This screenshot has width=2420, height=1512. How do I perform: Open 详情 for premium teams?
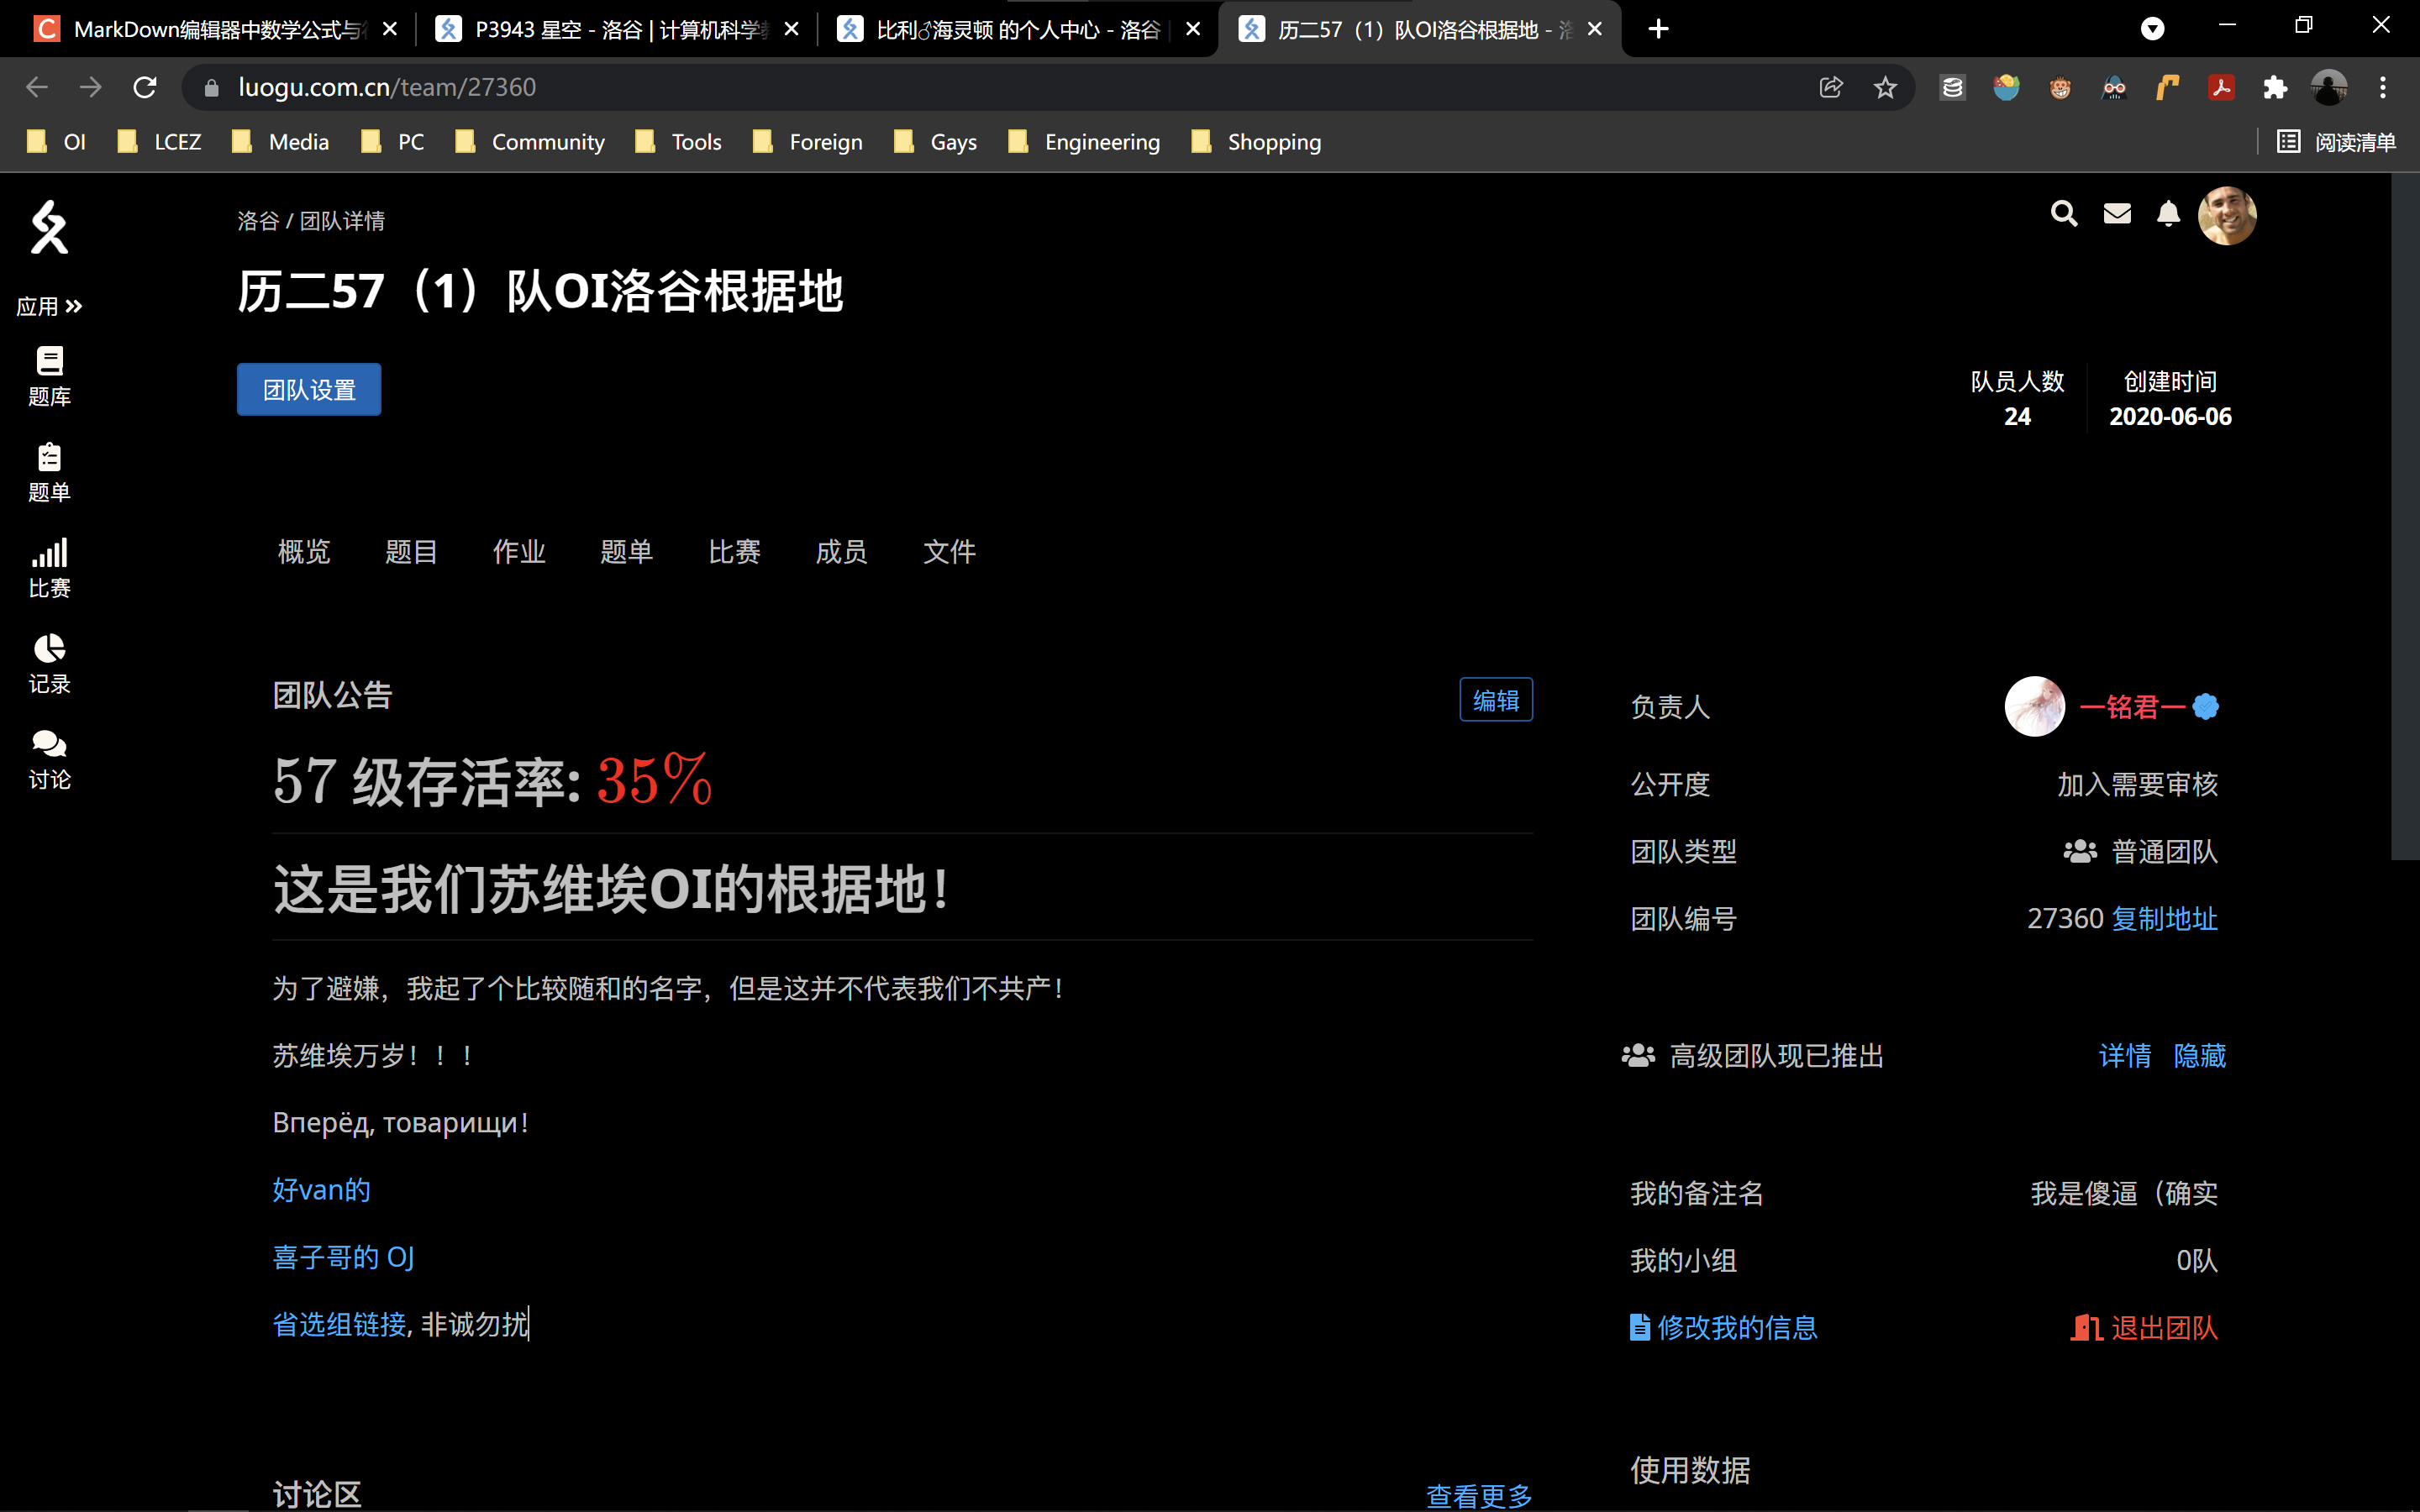pyautogui.click(x=2125, y=1055)
